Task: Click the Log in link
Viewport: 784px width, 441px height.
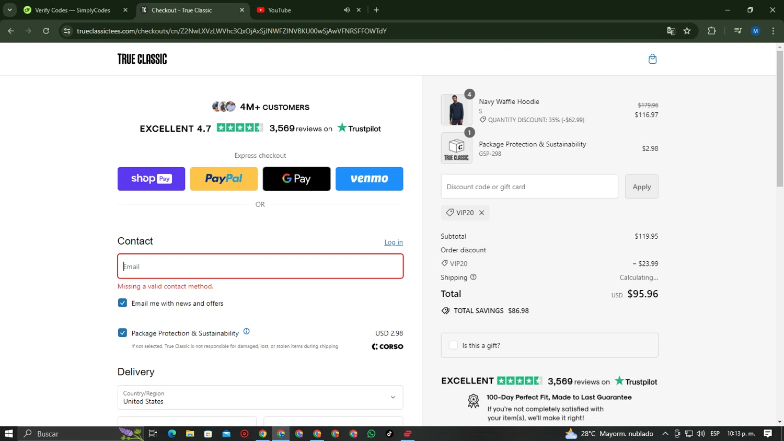Action: (x=394, y=242)
